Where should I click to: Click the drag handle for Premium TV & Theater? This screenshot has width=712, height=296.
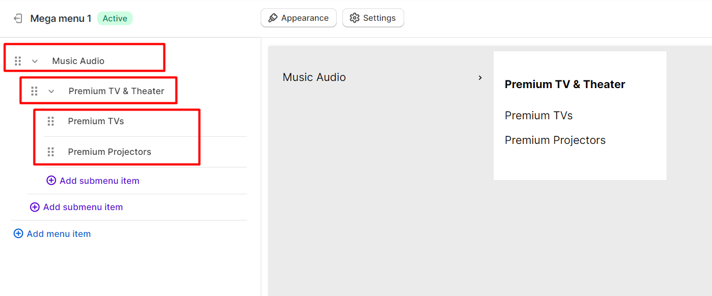(x=34, y=91)
